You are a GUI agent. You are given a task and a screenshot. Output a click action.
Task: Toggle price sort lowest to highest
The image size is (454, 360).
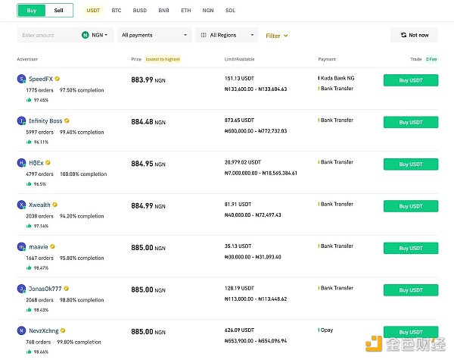(x=163, y=59)
